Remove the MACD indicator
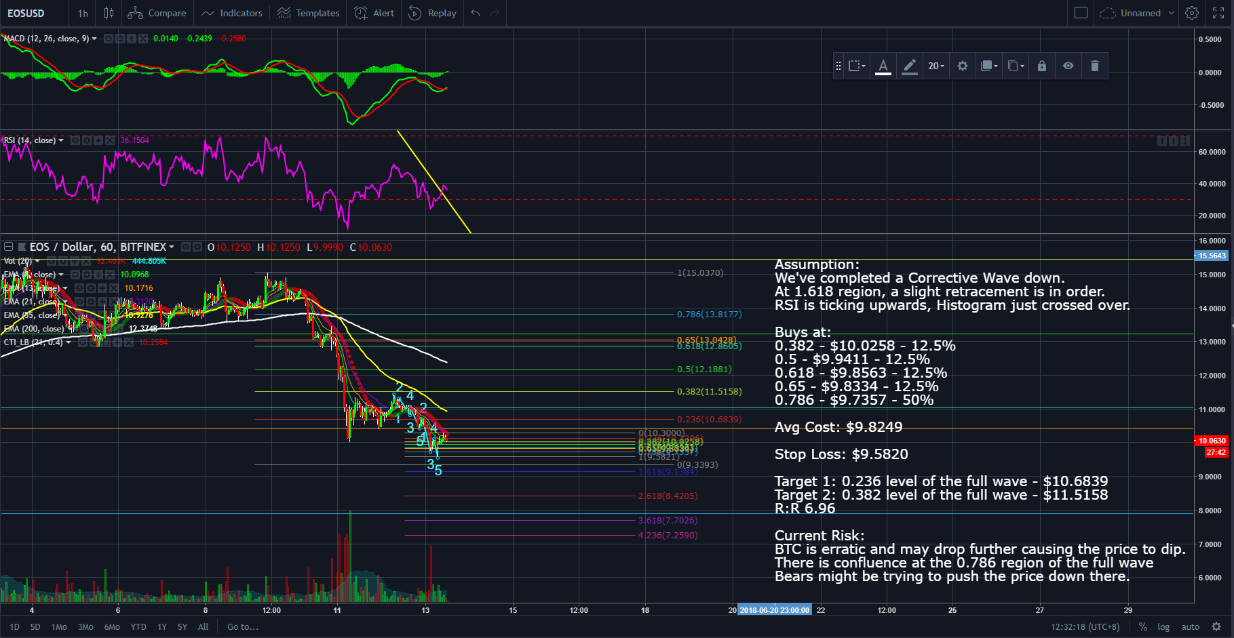The width and height of the screenshot is (1234, 638). 143,39
